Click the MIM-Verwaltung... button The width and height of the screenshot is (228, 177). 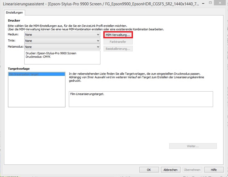(118, 35)
